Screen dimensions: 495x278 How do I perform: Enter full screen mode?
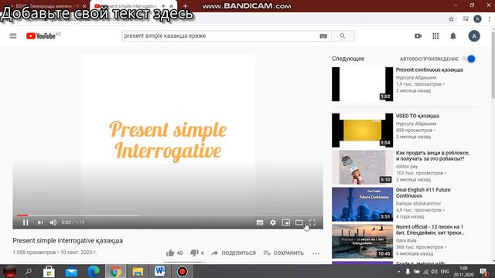(312, 222)
